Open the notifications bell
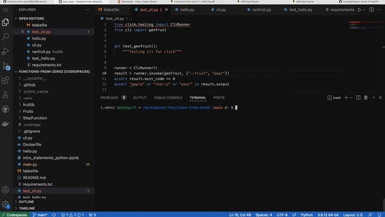The image size is (385, 217). [x=380, y=215]
